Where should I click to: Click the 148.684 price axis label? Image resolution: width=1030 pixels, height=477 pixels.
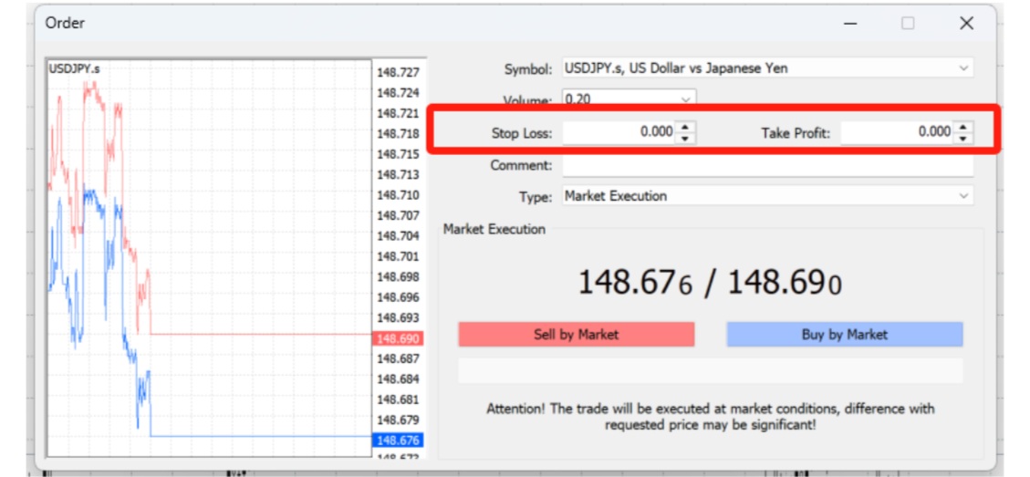tap(398, 379)
